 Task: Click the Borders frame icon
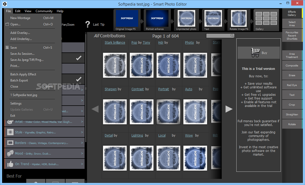pos(10,143)
